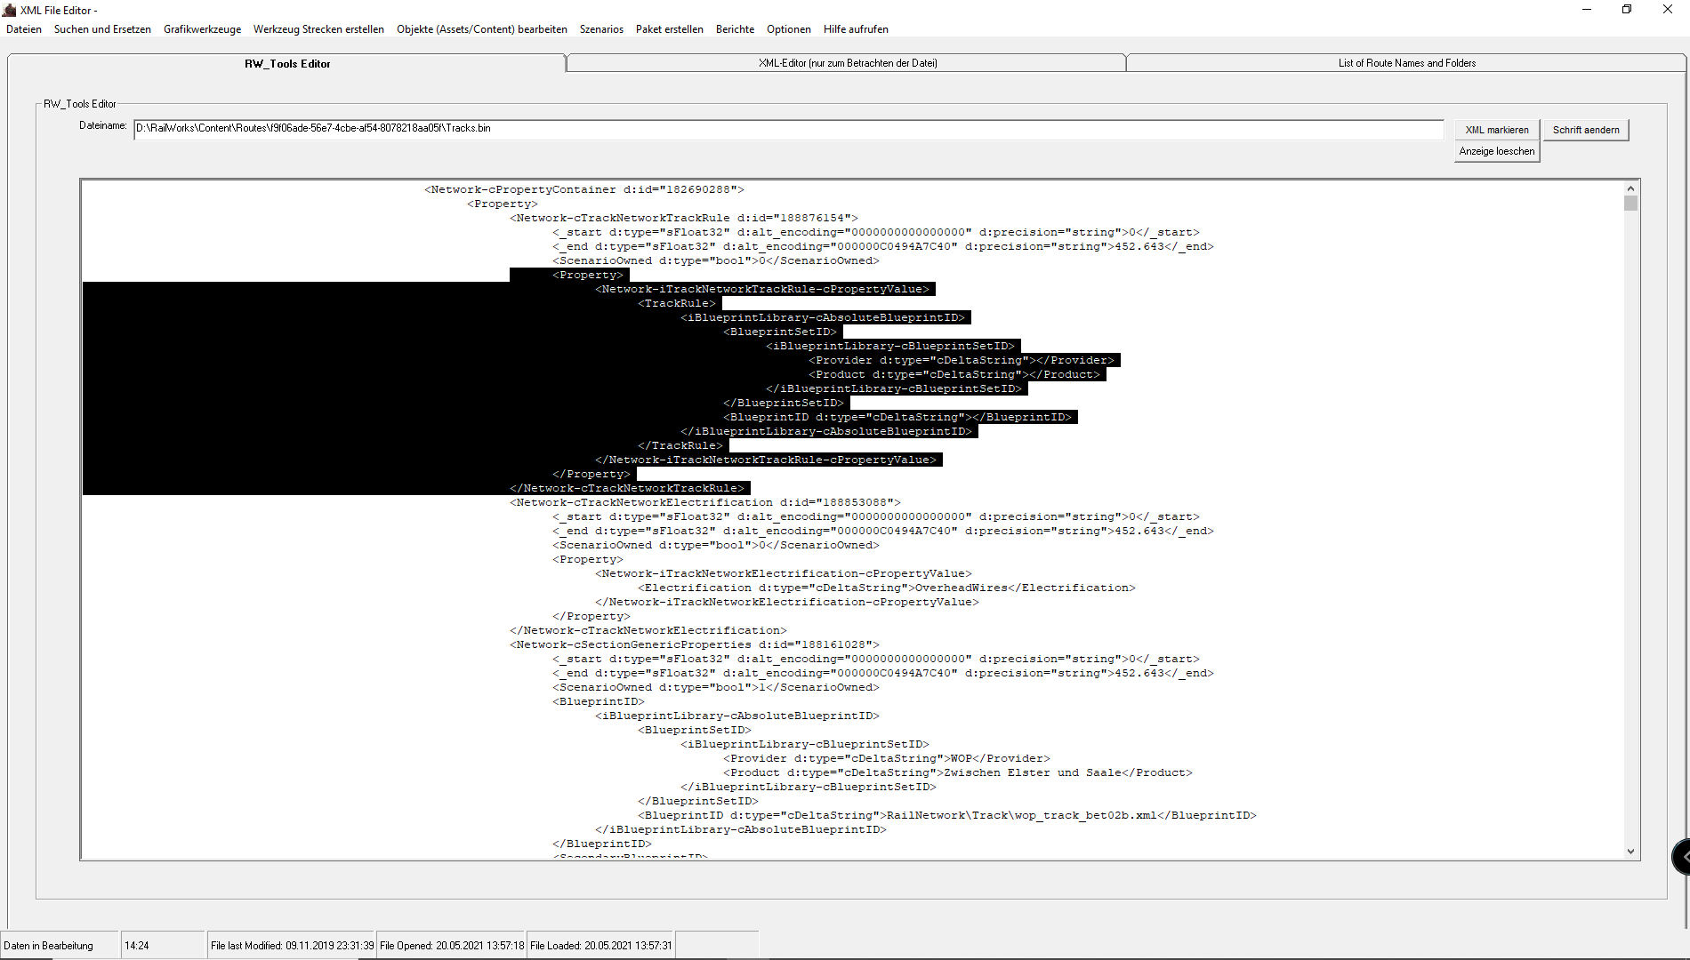Switch to XML-Editor view-only tab

coord(847,63)
